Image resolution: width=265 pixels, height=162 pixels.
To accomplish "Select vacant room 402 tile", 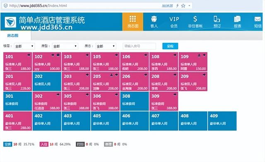I will click(47, 121).
